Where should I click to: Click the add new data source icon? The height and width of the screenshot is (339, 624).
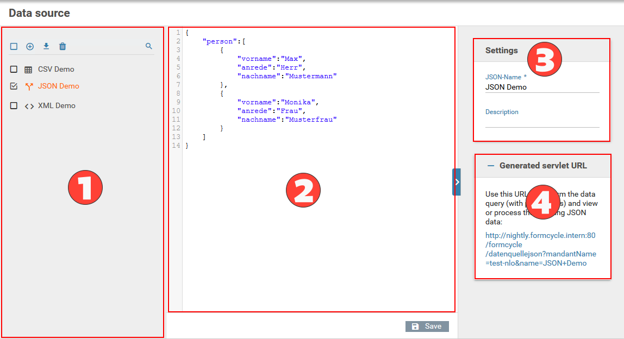(x=30, y=47)
